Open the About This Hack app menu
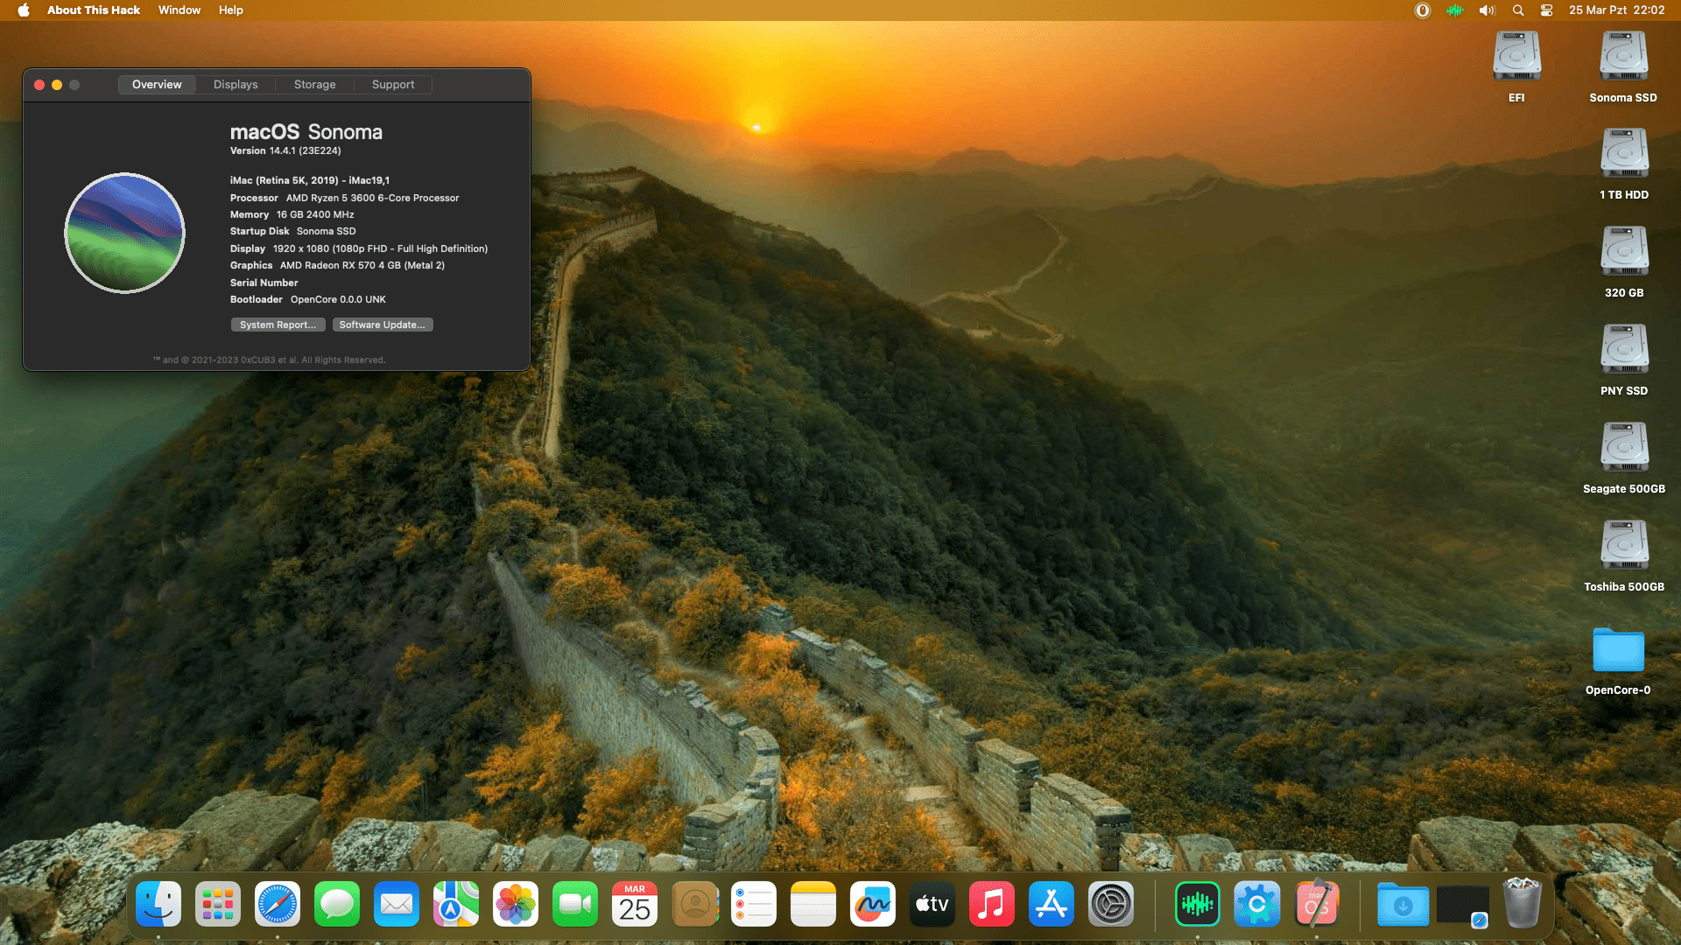The height and width of the screenshot is (945, 1681). (x=94, y=10)
